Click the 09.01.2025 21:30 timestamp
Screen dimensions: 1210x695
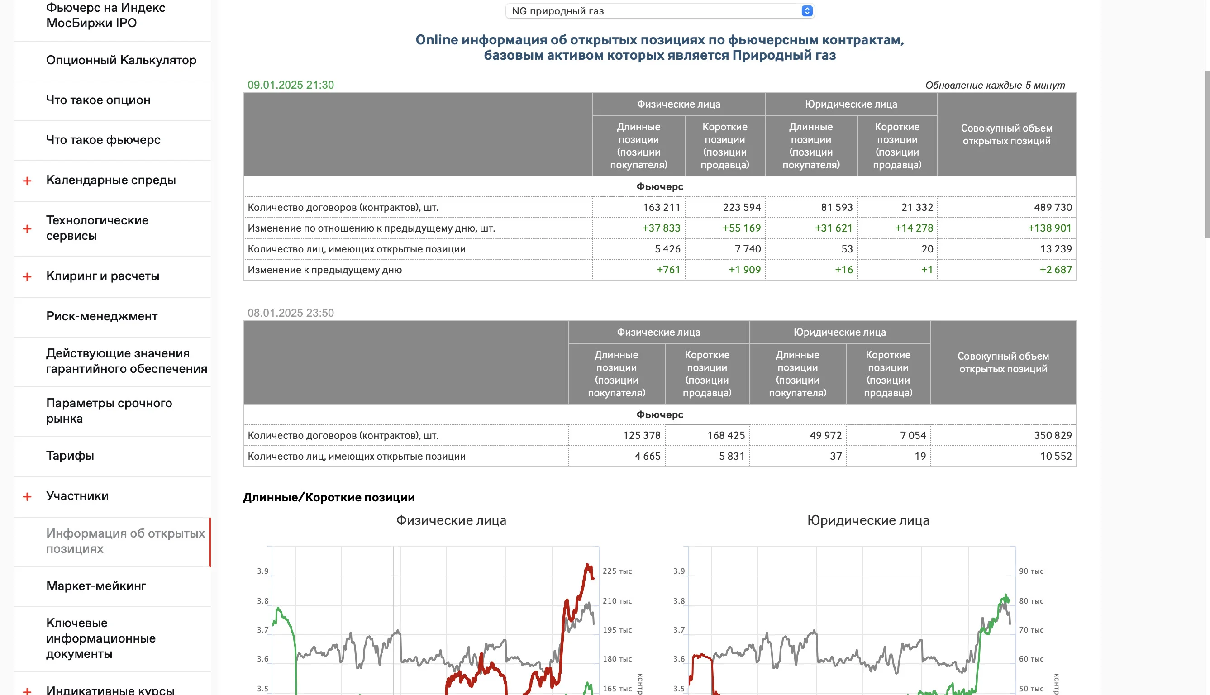coord(290,85)
